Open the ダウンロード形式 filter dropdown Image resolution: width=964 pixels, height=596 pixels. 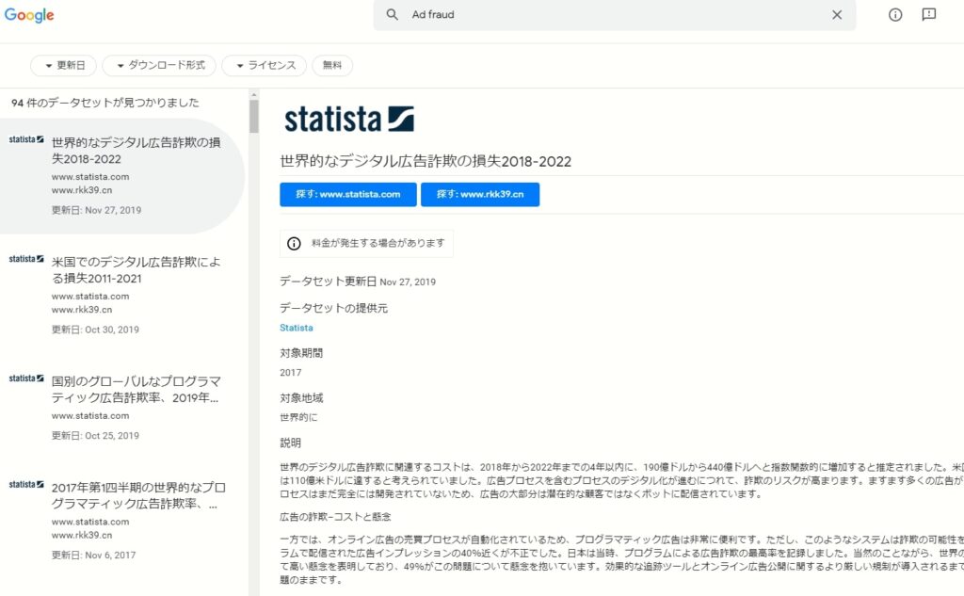pyautogui.click(x=159, y=65)
